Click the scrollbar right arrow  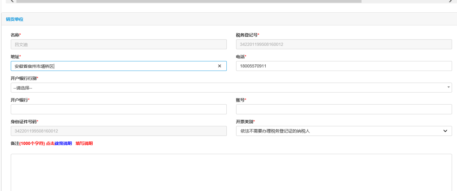[x=451, y=1]
